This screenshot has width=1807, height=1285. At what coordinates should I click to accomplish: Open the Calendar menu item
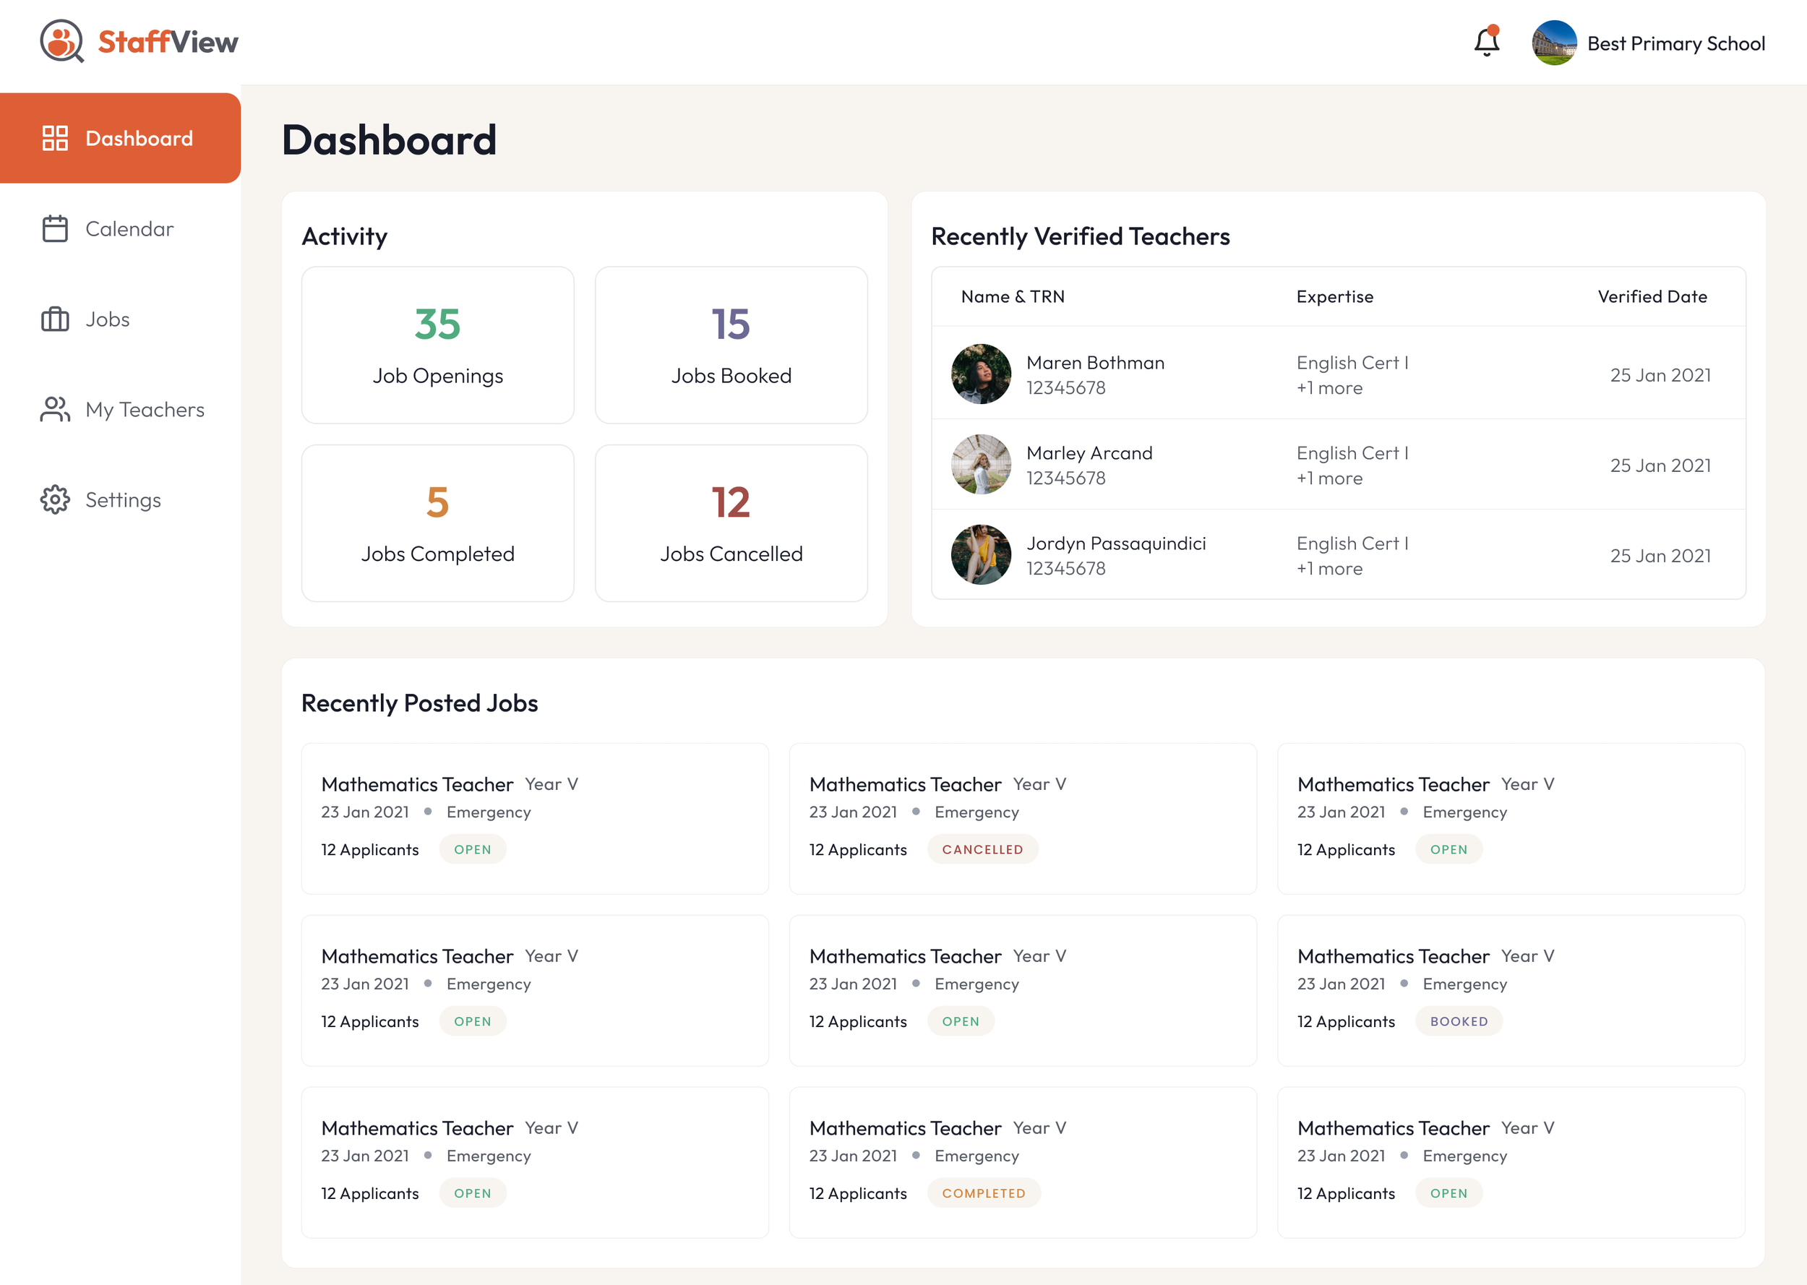pyautogui.click(x=129, y=228)
